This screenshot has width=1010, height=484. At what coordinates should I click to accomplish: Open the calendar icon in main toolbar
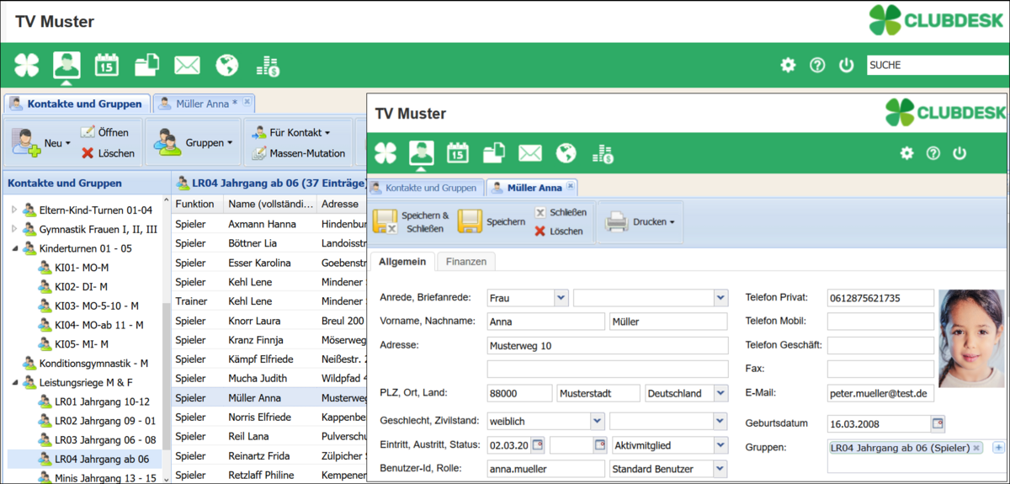[107, 65]
